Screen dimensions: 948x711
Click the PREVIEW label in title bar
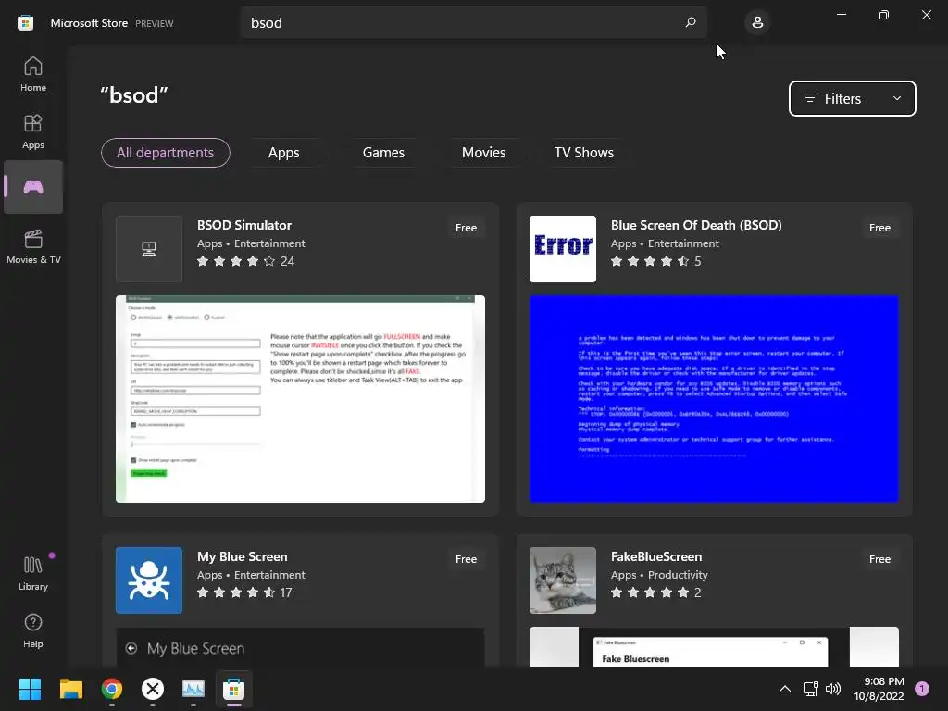click(155, 23)
